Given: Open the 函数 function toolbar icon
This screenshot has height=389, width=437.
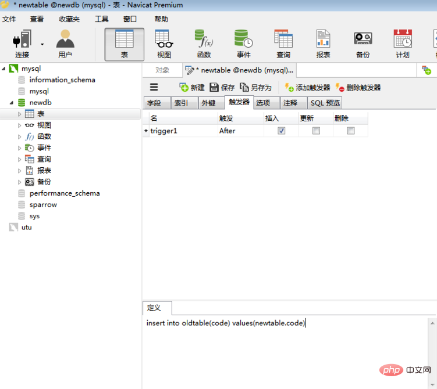Looking at the screenshot, I should click(x=204, y=44).
